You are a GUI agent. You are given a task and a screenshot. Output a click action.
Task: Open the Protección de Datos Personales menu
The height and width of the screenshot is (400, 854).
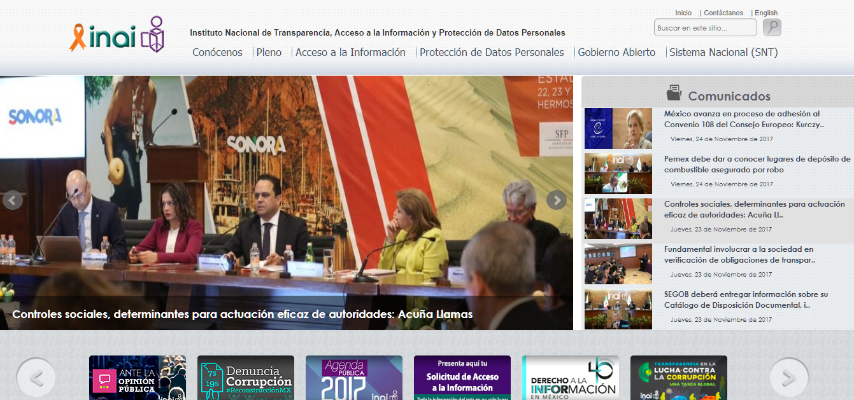492,53
